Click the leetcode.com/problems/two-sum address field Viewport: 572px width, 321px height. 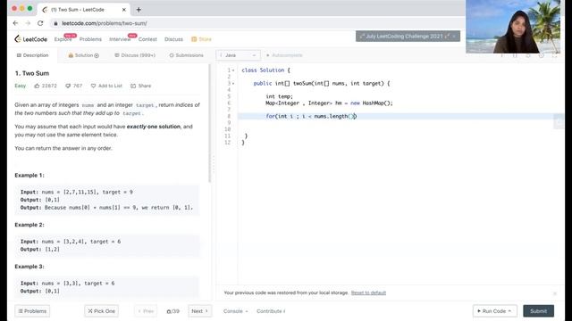(x=104, y=23)
